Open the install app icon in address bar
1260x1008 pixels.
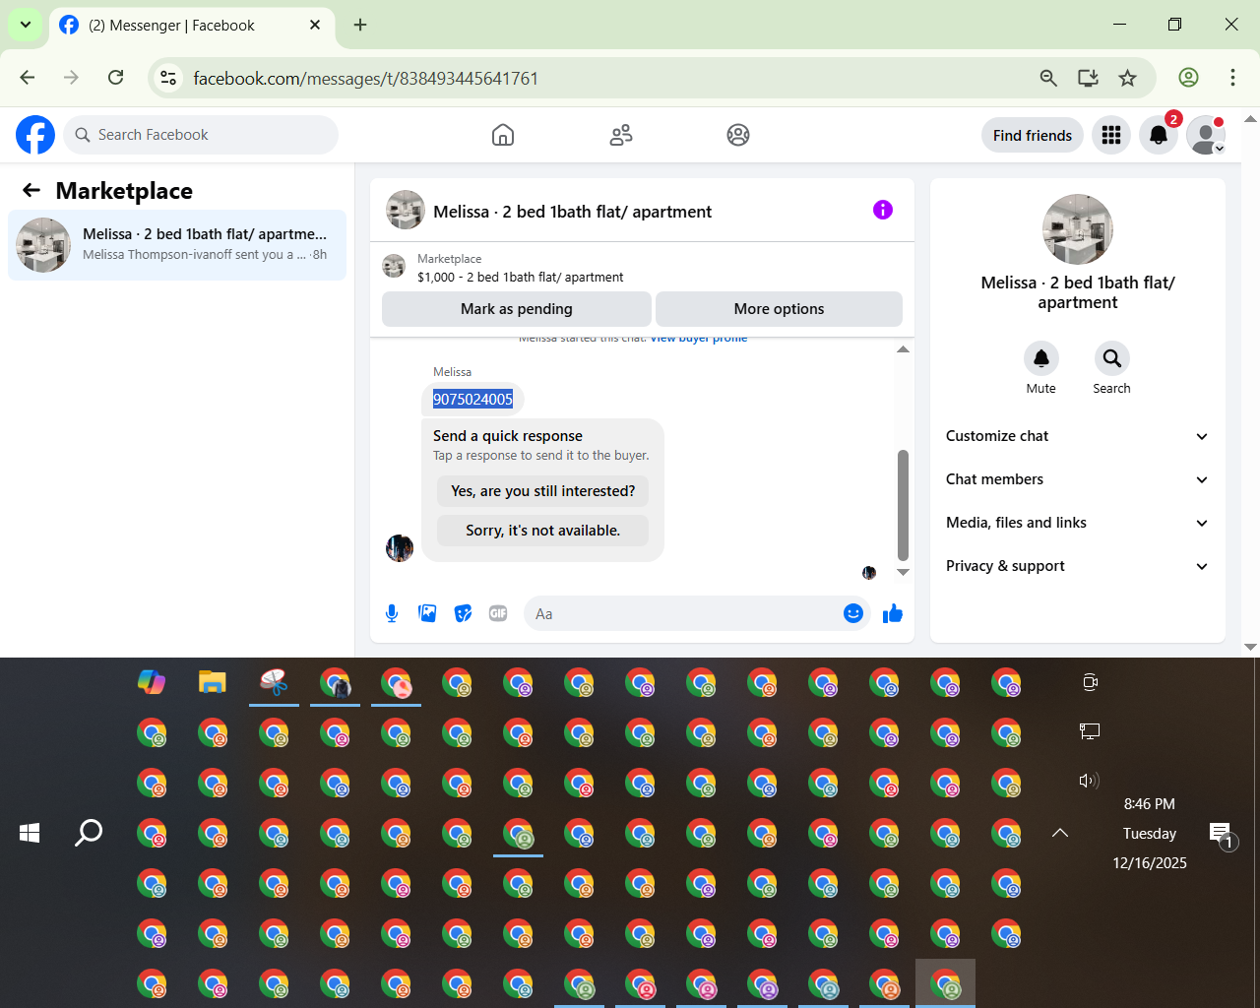click(1088, 78)
